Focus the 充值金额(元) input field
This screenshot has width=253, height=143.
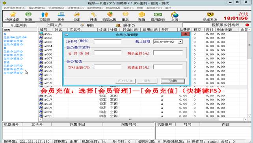(x=168, y=67)
